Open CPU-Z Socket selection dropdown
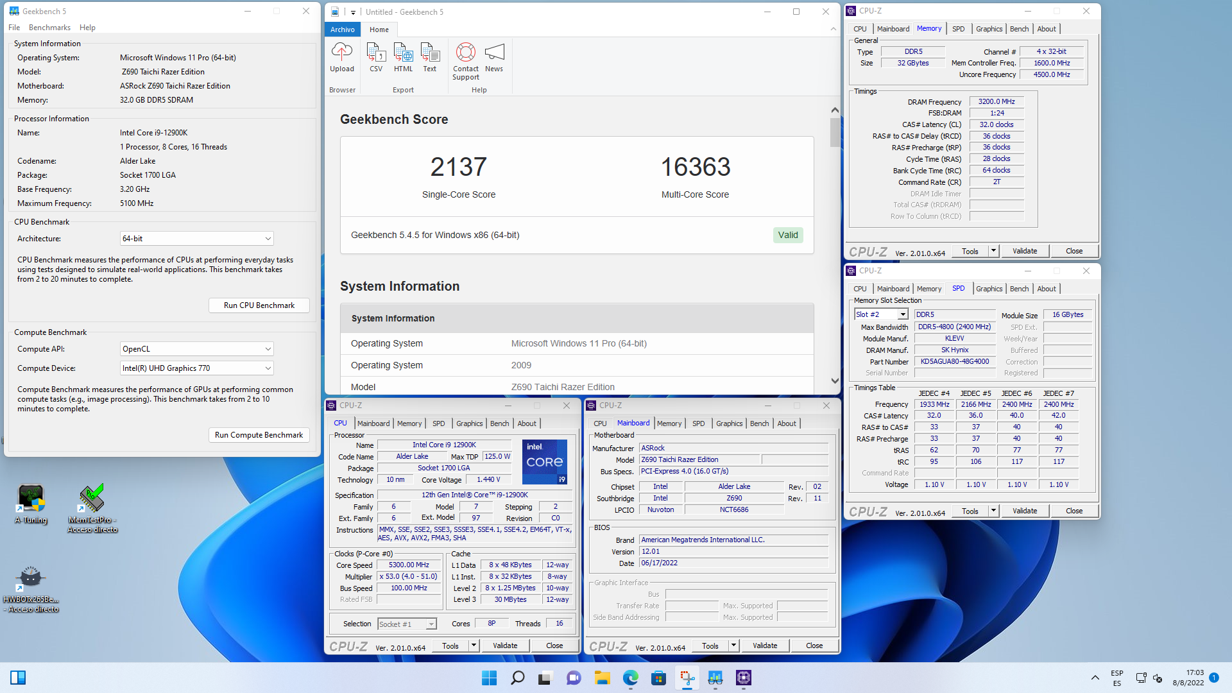 pos(407,624)
